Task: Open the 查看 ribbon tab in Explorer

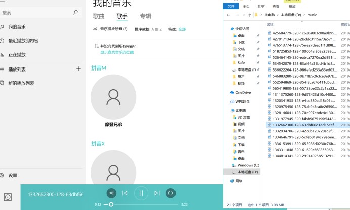Action: tap(276, 6)
